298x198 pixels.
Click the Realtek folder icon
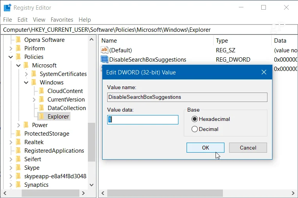(18, 142)
